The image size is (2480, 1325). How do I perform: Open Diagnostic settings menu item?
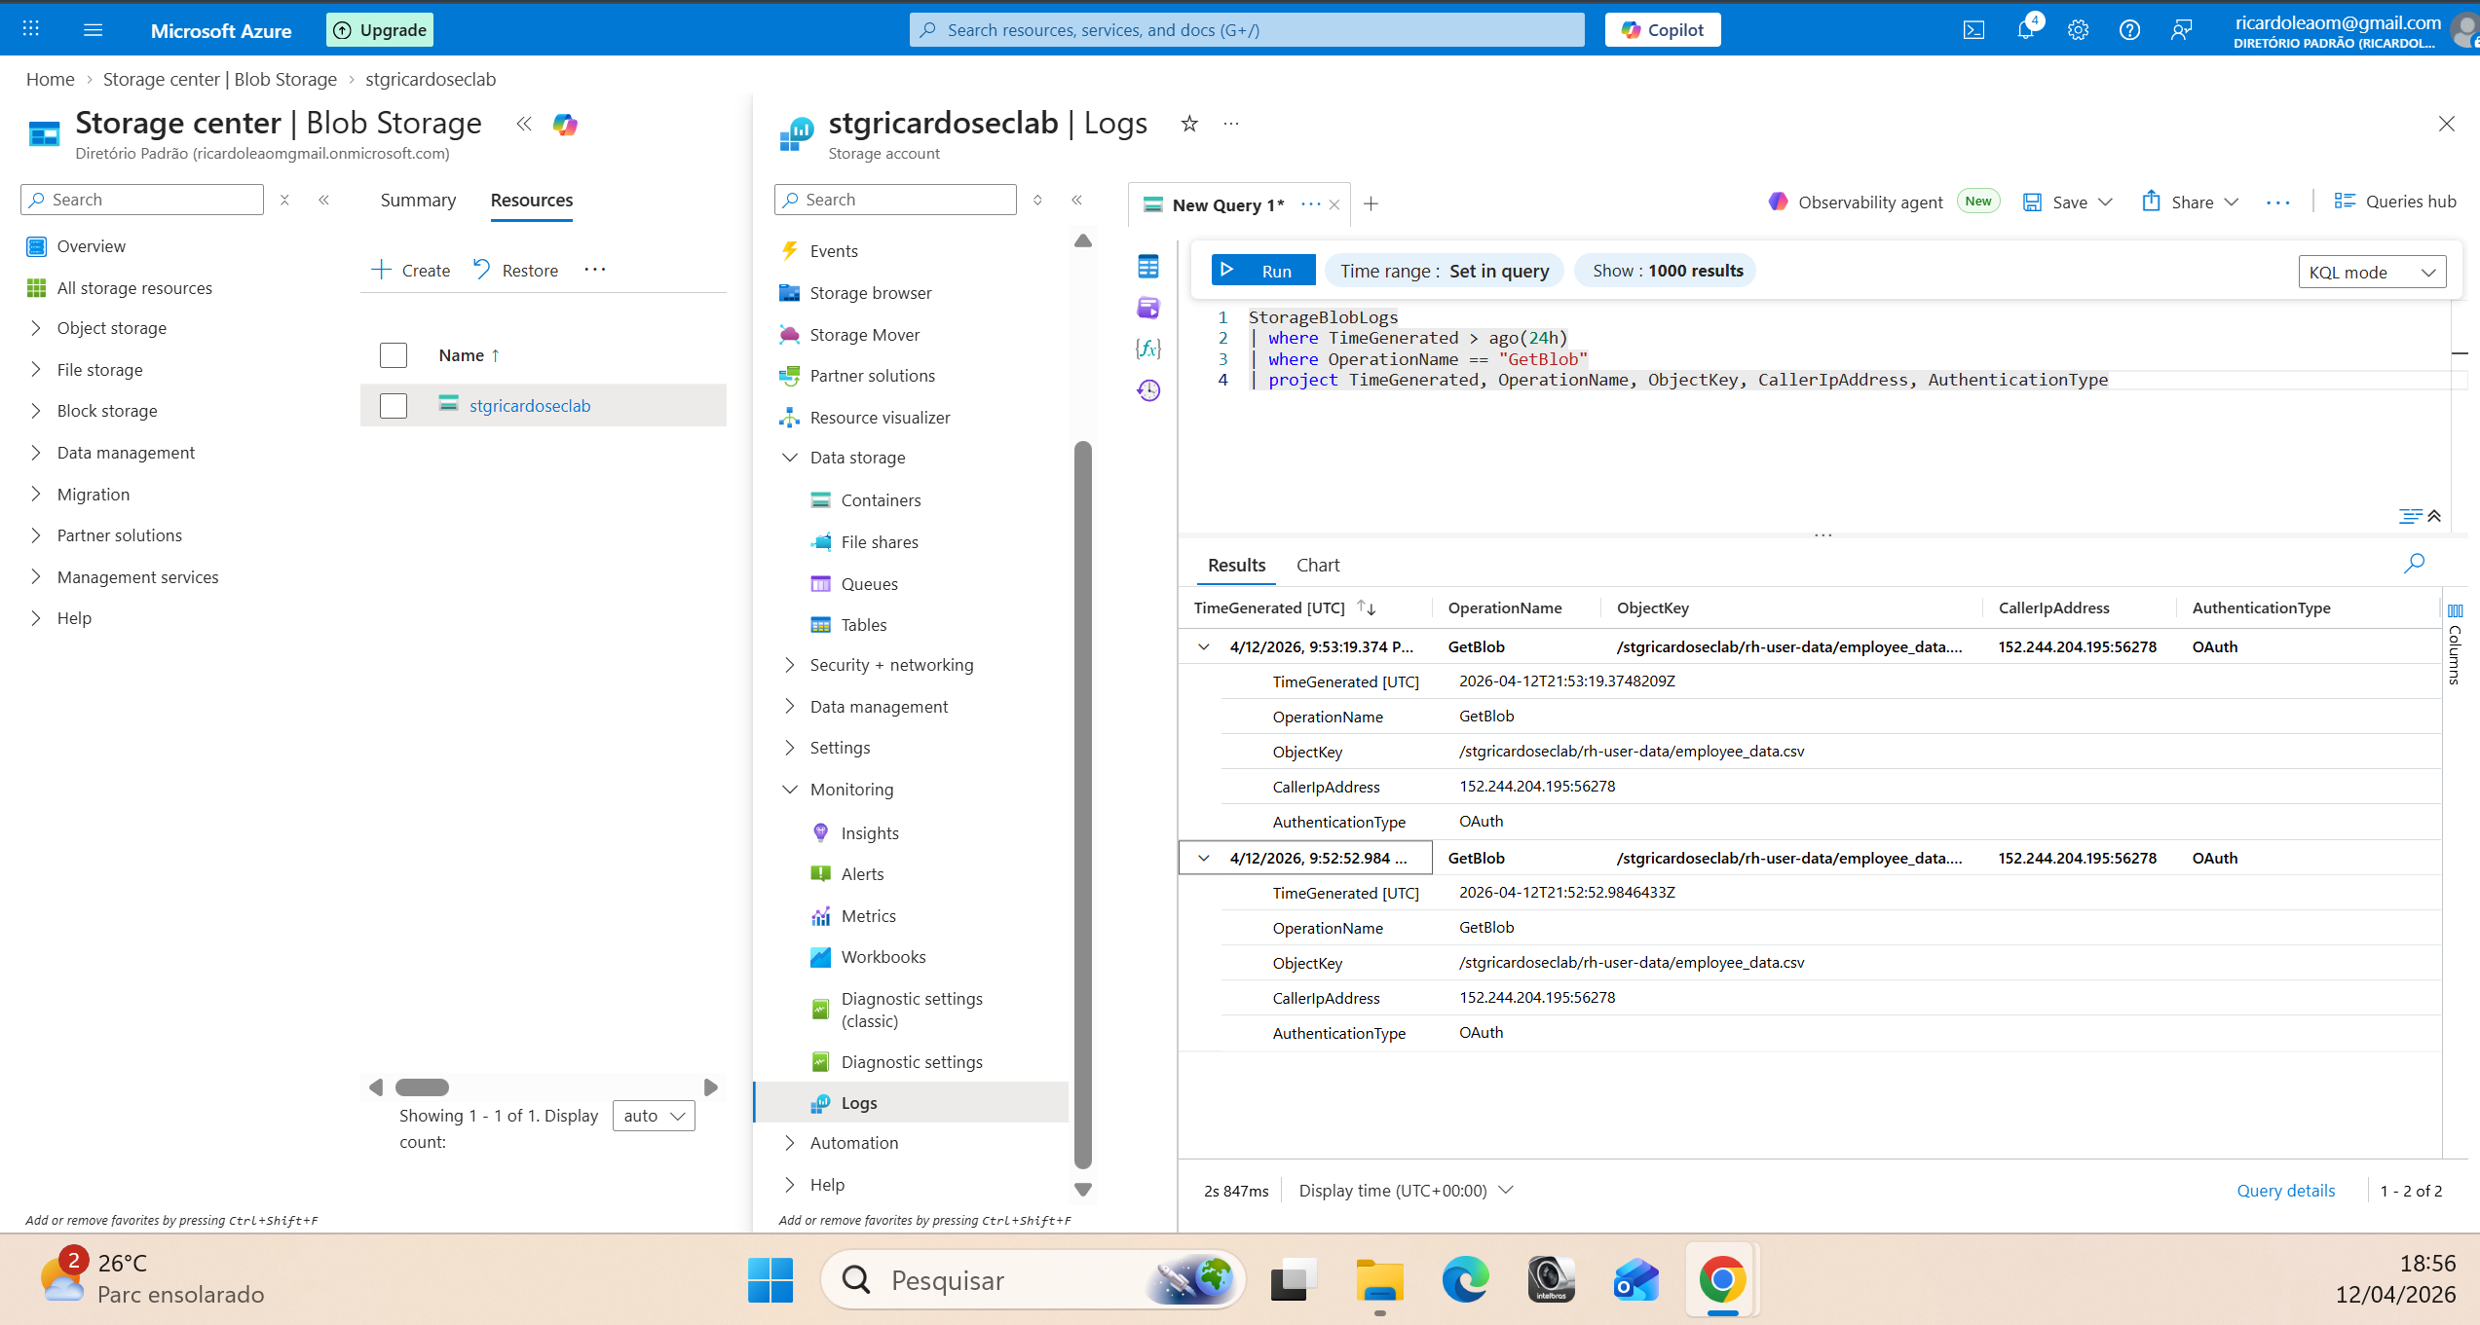click(912, 1062)
